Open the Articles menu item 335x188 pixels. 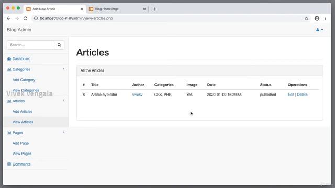pos(19,101)
